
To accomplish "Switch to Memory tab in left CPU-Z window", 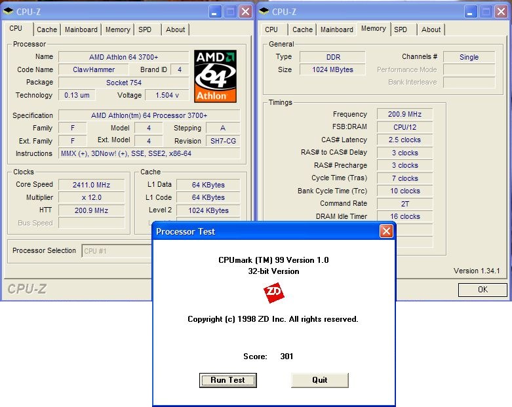I will pos(117,29).
